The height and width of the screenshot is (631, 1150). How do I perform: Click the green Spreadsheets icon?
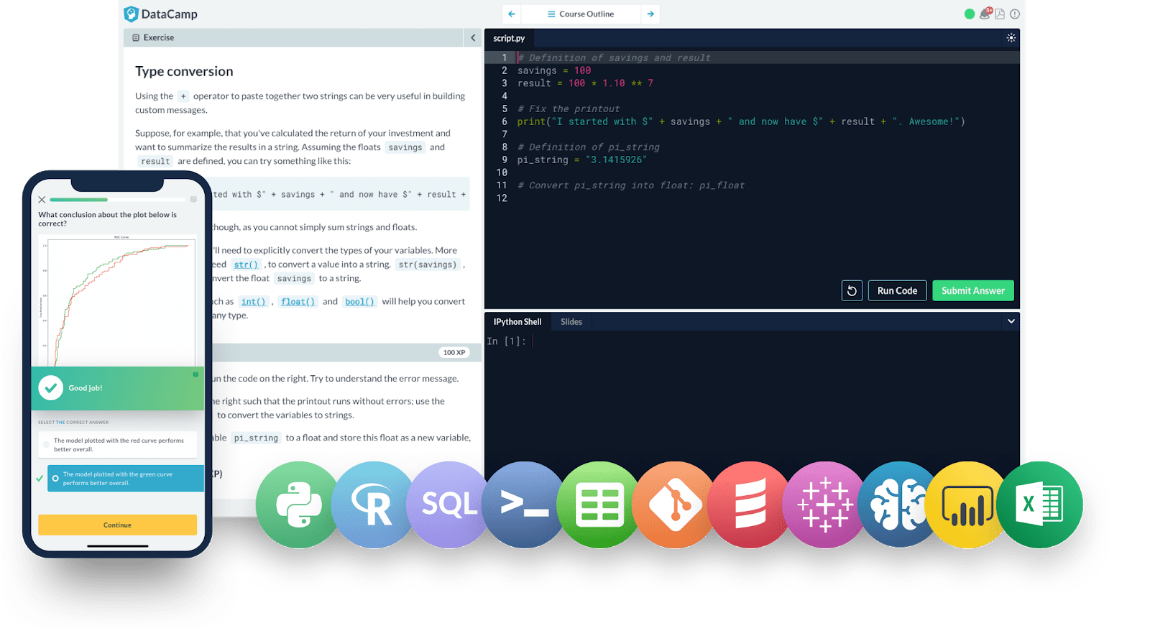[599, 505]
